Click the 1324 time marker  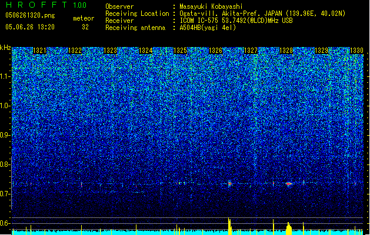point(146,51)
